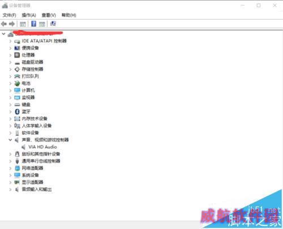Select the 内存技术设备 icon
The width and height of the screenshot is (283, 229).
click(x=17, y=118)
